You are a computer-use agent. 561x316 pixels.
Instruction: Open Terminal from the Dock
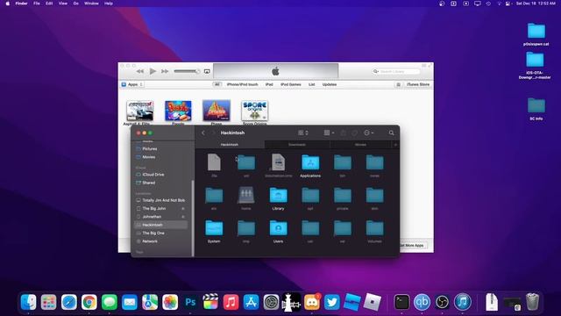pos(401,302)
